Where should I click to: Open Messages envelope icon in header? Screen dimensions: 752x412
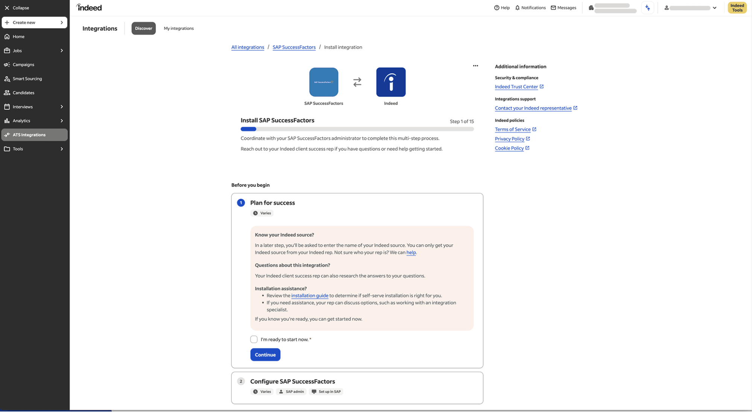(553, 8)
